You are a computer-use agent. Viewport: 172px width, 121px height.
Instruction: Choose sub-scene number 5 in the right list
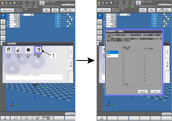[x=152, y=68]
